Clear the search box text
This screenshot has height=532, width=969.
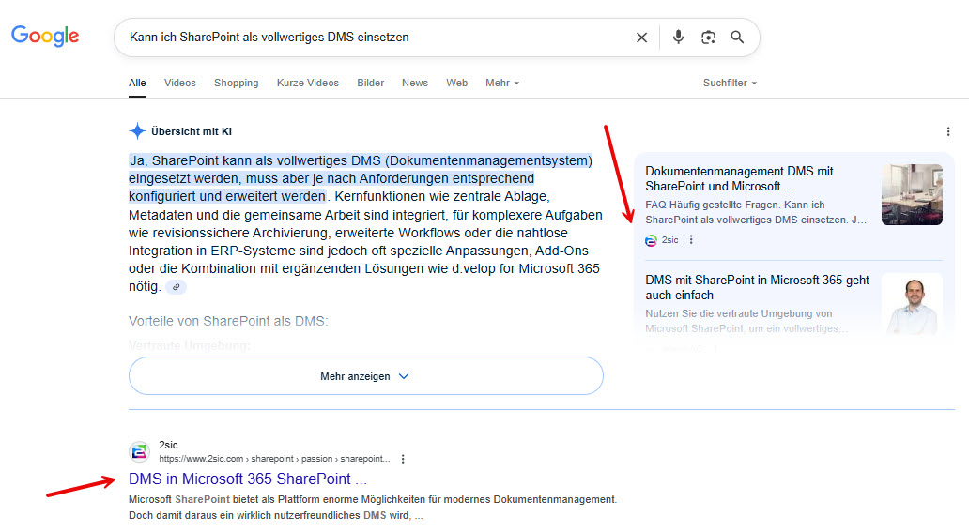pyautogui.click(x=641, y=38)
